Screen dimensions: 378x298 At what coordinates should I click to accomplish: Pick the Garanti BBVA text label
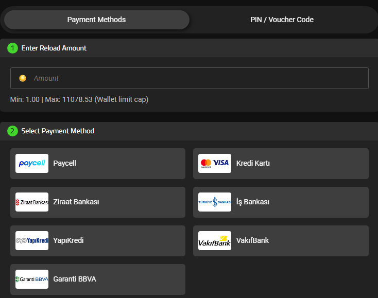pyautogui.click(x=74, y=279)
